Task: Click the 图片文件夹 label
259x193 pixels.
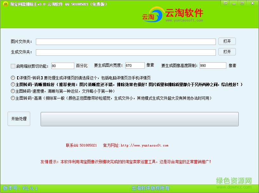Action: click(21, 41)
